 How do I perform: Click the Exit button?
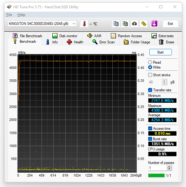tap(171, 24)
